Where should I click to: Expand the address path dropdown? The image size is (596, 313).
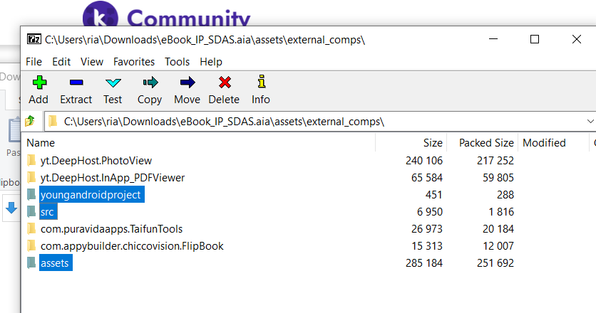tap(590, 122)
